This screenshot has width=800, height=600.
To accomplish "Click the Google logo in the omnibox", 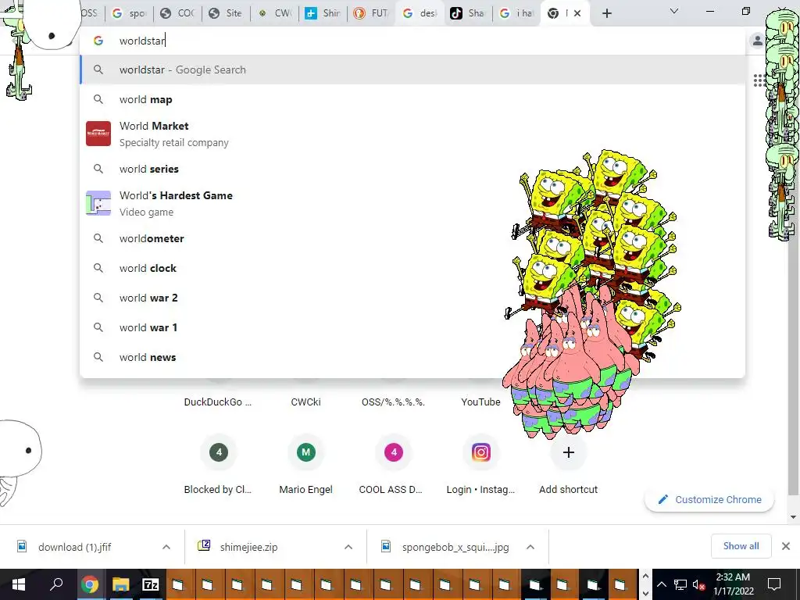I will pyautogui.click(x=98, y=41).
